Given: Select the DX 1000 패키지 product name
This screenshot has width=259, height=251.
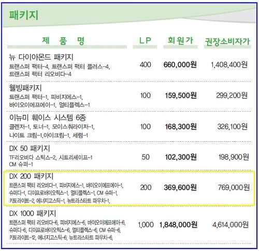Looking at the screenshot, I should [x=33, y=214].
